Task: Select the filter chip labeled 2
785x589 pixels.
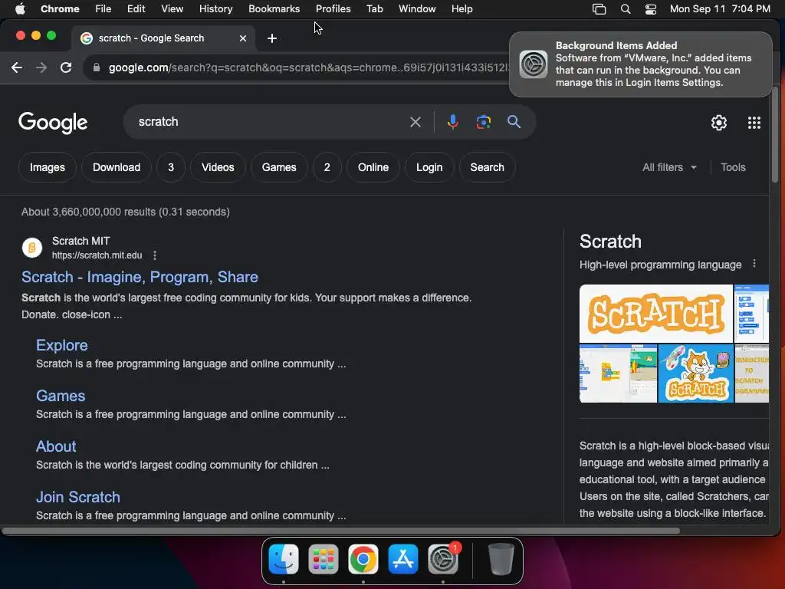Action: (x=327, y=167)
